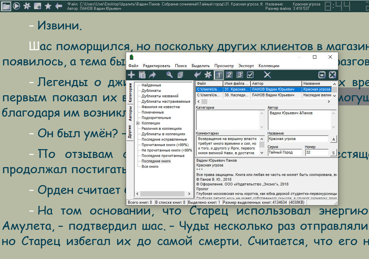
Task: Open the Поиск menu
Action: pos(181,66)
